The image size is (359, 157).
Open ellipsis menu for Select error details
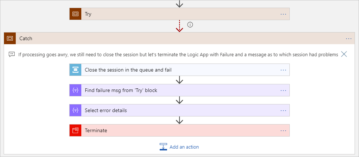(x=283, y=110)
